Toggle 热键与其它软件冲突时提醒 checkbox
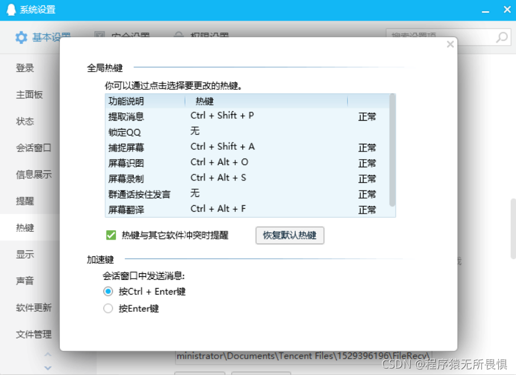516x375 pixels. pyautogui.click(x=111, y=235)
